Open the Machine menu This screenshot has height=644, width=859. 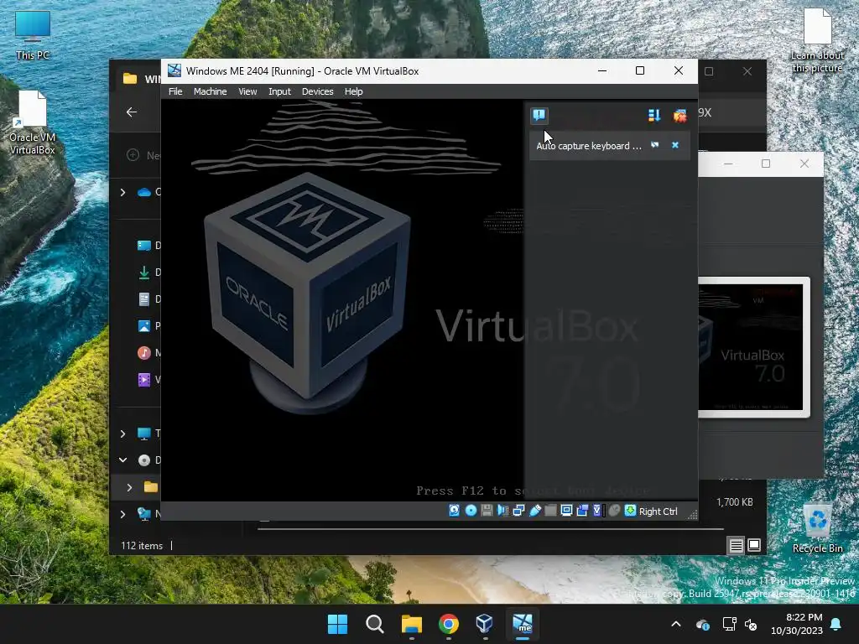pyautogui.click(x=210, y=91)
